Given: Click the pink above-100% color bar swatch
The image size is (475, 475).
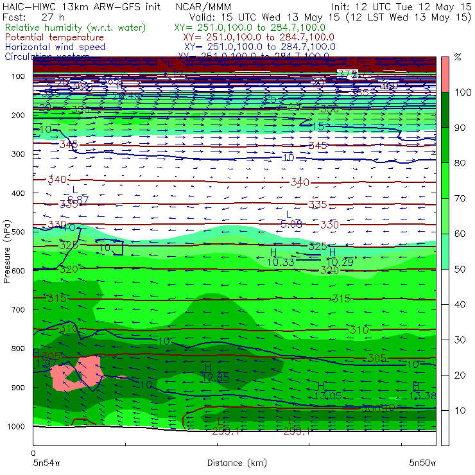Looking at the screenshot, I should pos(445,74).
